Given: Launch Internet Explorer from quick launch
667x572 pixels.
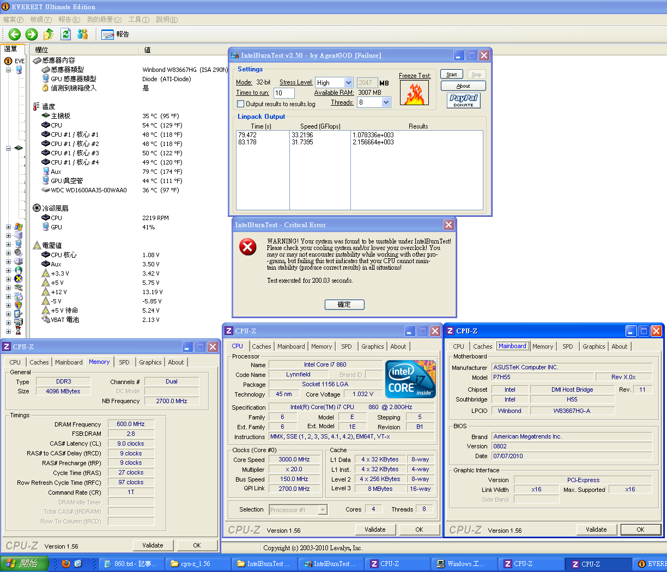Looking at the screenshot, I should [x=78, y=564].
